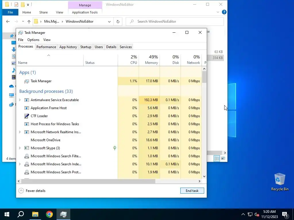The image size is (294, 220).
Task: Sort processes by the Memory column
Action: click(x=149, y=60)
